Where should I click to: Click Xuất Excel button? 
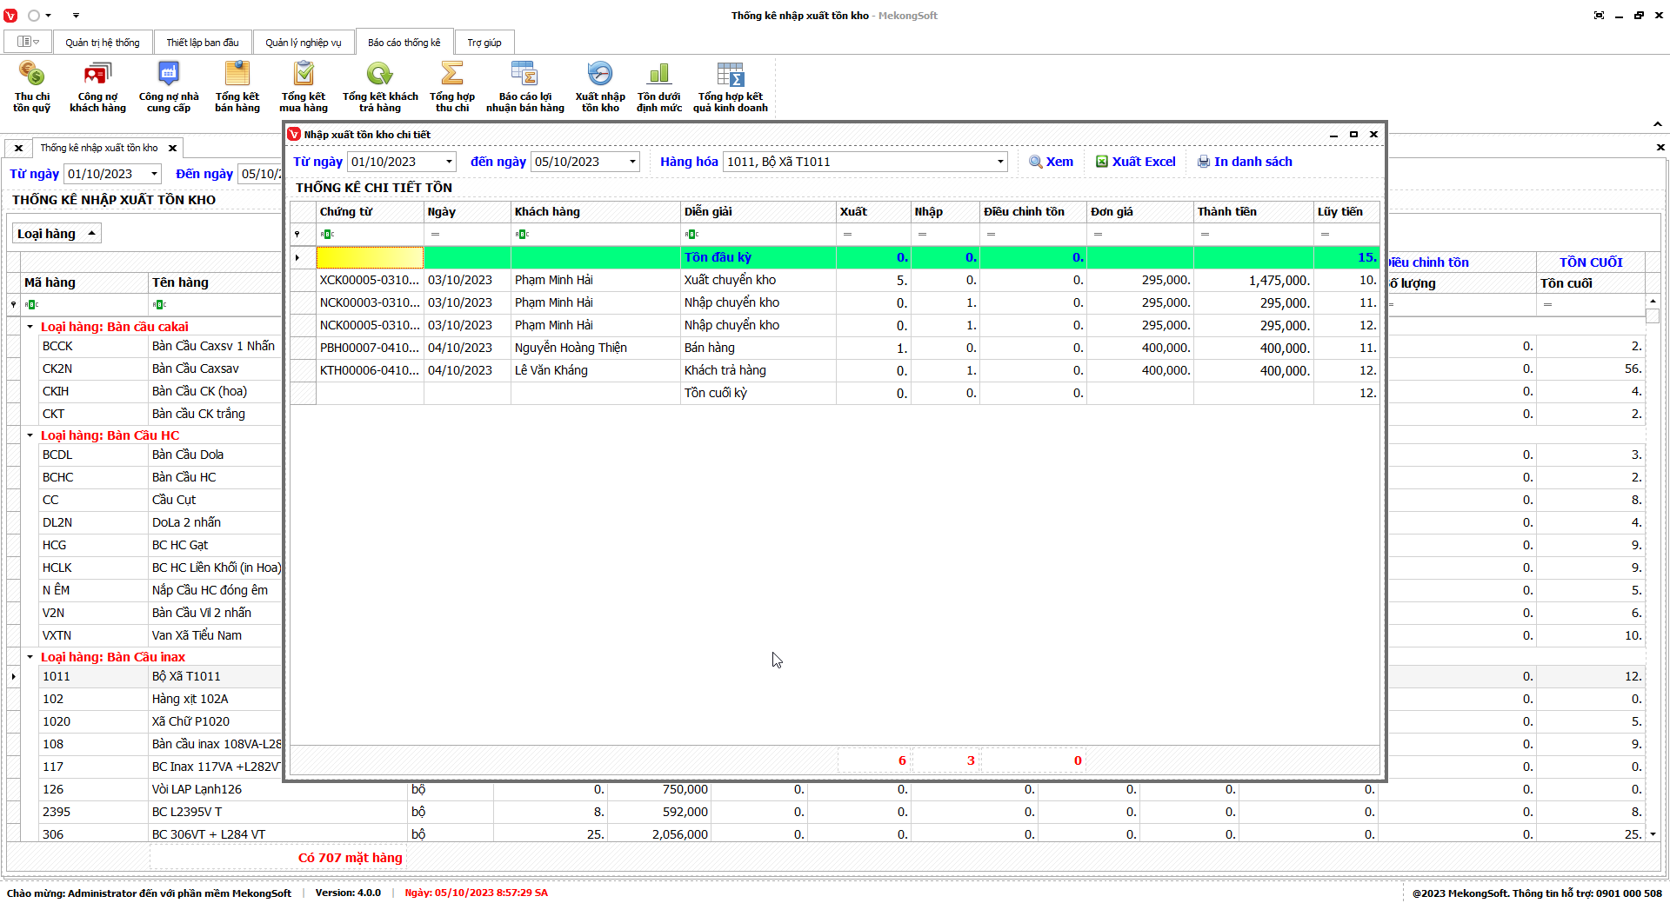[x=1135, y=162]
